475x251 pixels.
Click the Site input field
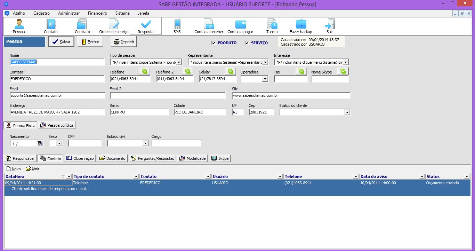click(x=291, y=95)
